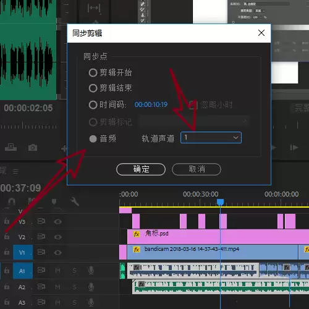Toggle sync lock for track A2

click(x=41, y=287)
